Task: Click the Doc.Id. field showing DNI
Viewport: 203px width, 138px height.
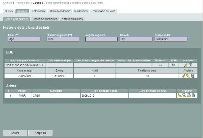Action: [136, 39]
